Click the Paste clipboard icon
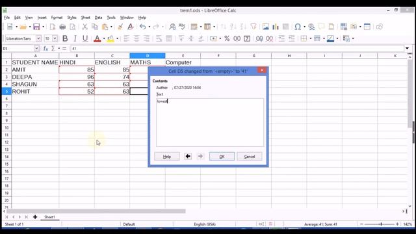 tap(105, 27)
